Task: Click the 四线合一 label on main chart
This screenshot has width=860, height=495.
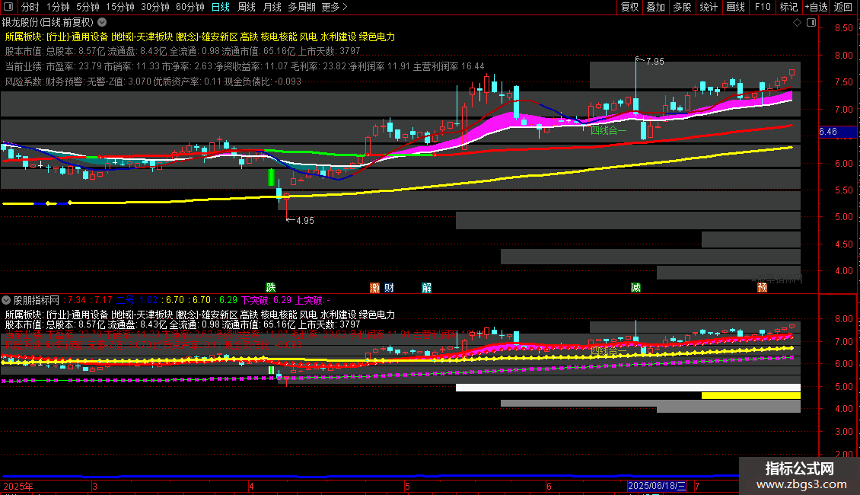Action: [x=607, y=130]
